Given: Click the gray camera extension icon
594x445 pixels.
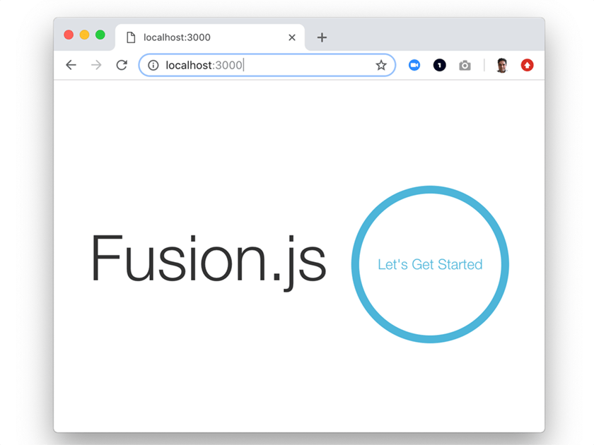Looking at the screenshot, I should [465, 65].
